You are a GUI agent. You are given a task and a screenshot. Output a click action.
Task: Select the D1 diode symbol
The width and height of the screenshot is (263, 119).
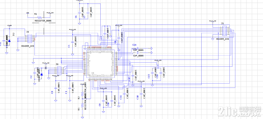tap(41, 74)
